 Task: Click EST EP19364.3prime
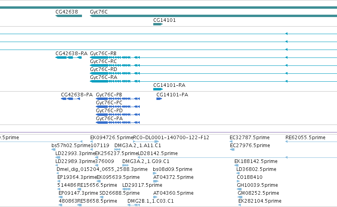pyautogui.click(x=77, y=177)
